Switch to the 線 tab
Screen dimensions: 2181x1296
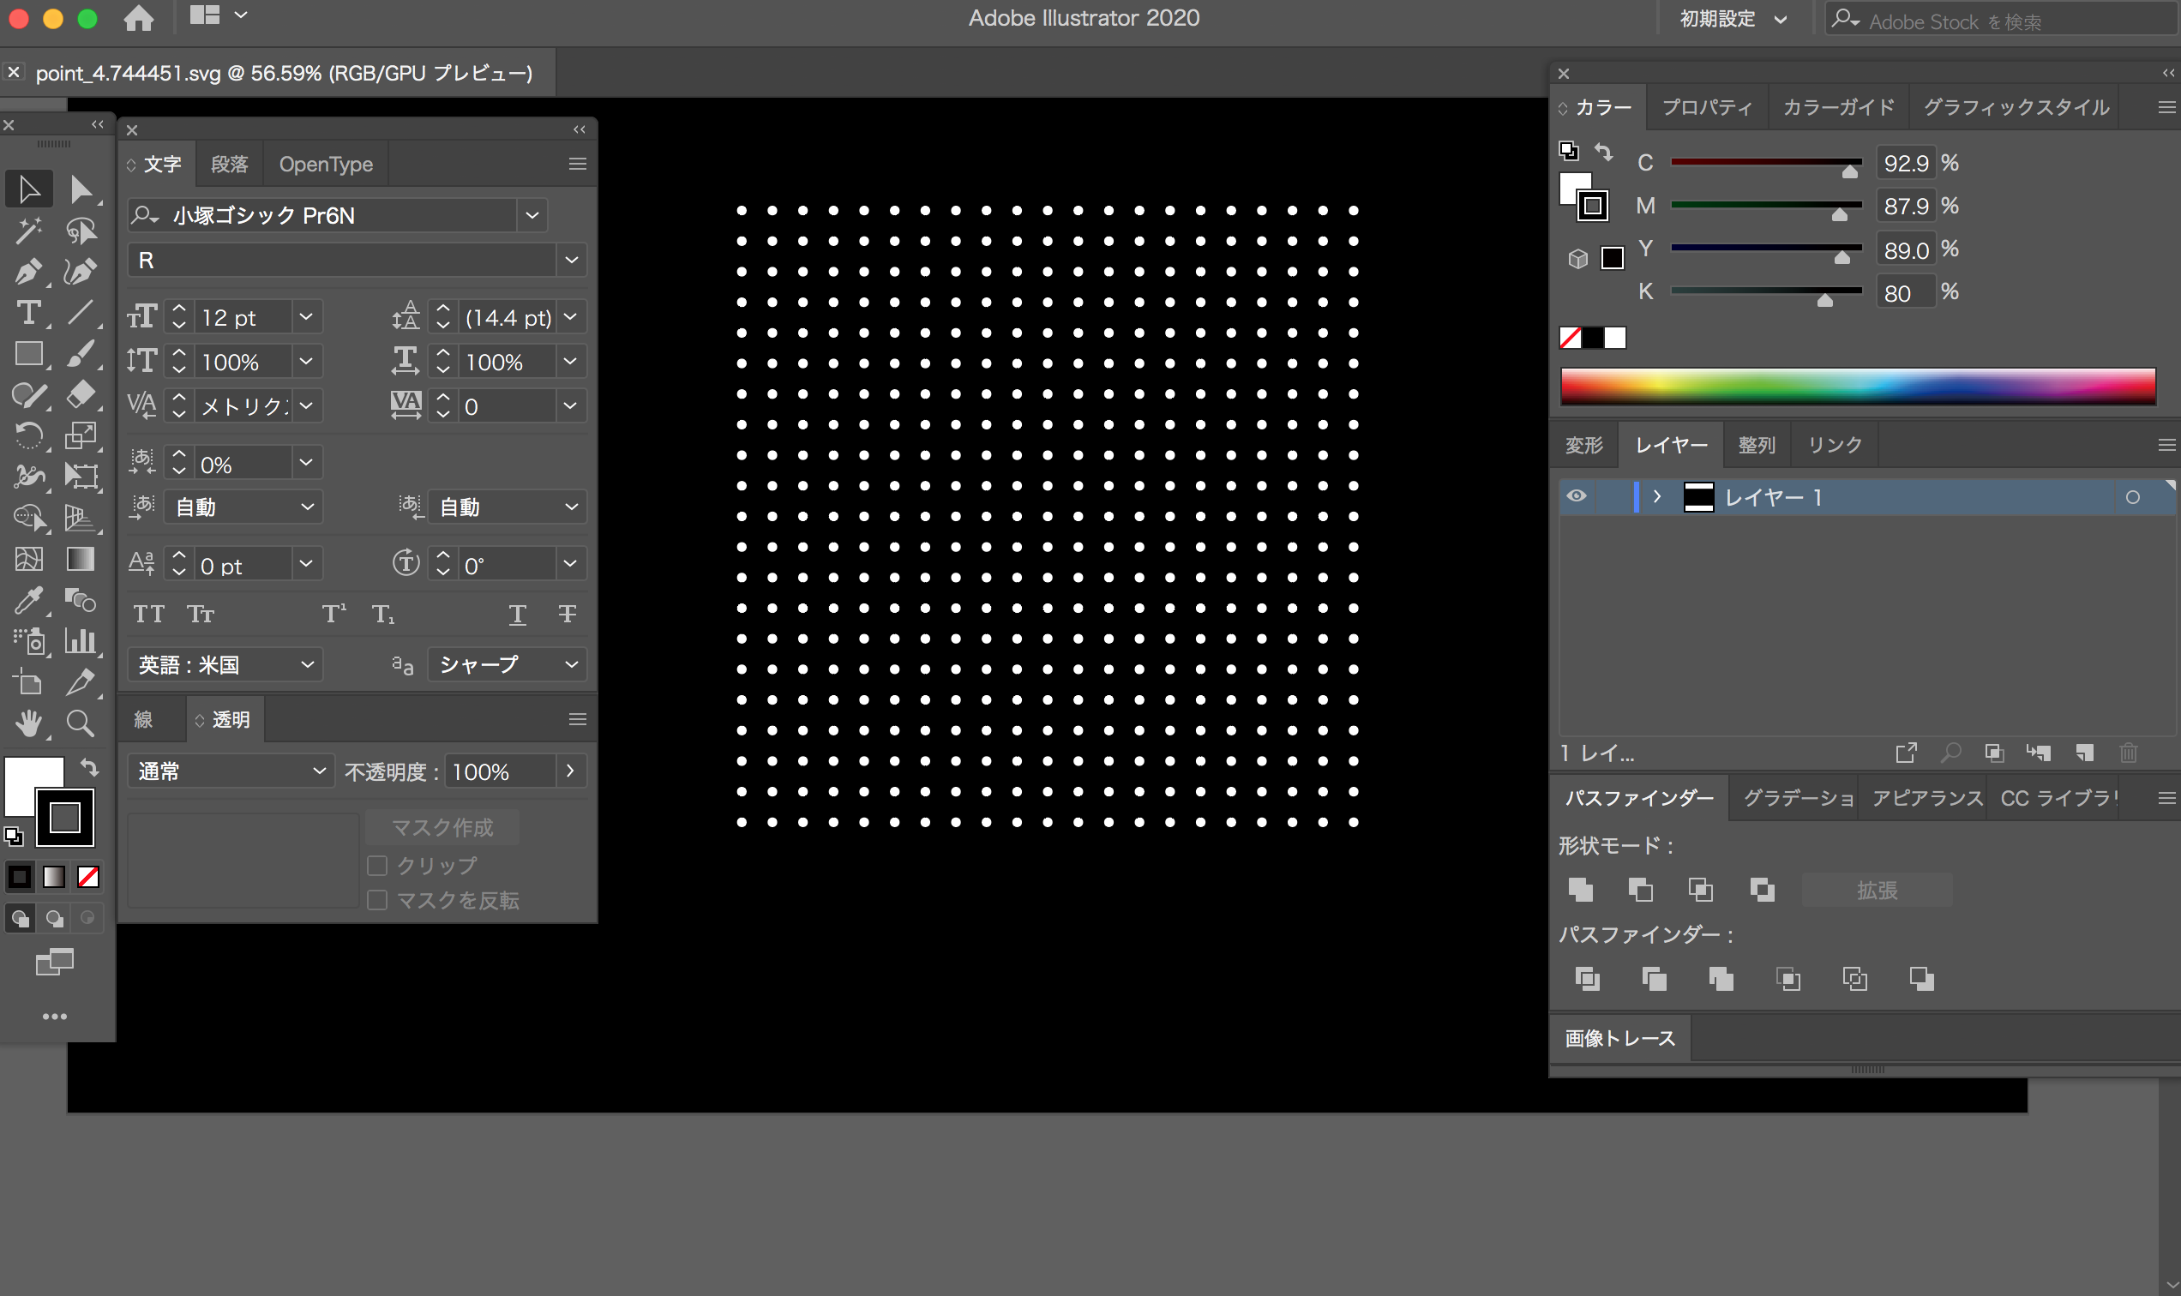(x=144, y=720)
